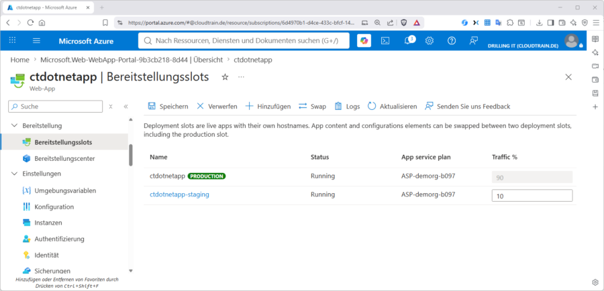Open the Brave Shields lion icon
The width and height of the screenshot is (604, 291).
coord(404,23)
